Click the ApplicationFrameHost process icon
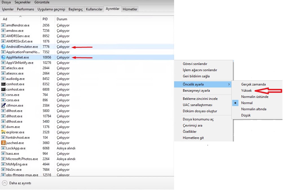Viewport: 283px width, 191px height. tap(3, 52)
